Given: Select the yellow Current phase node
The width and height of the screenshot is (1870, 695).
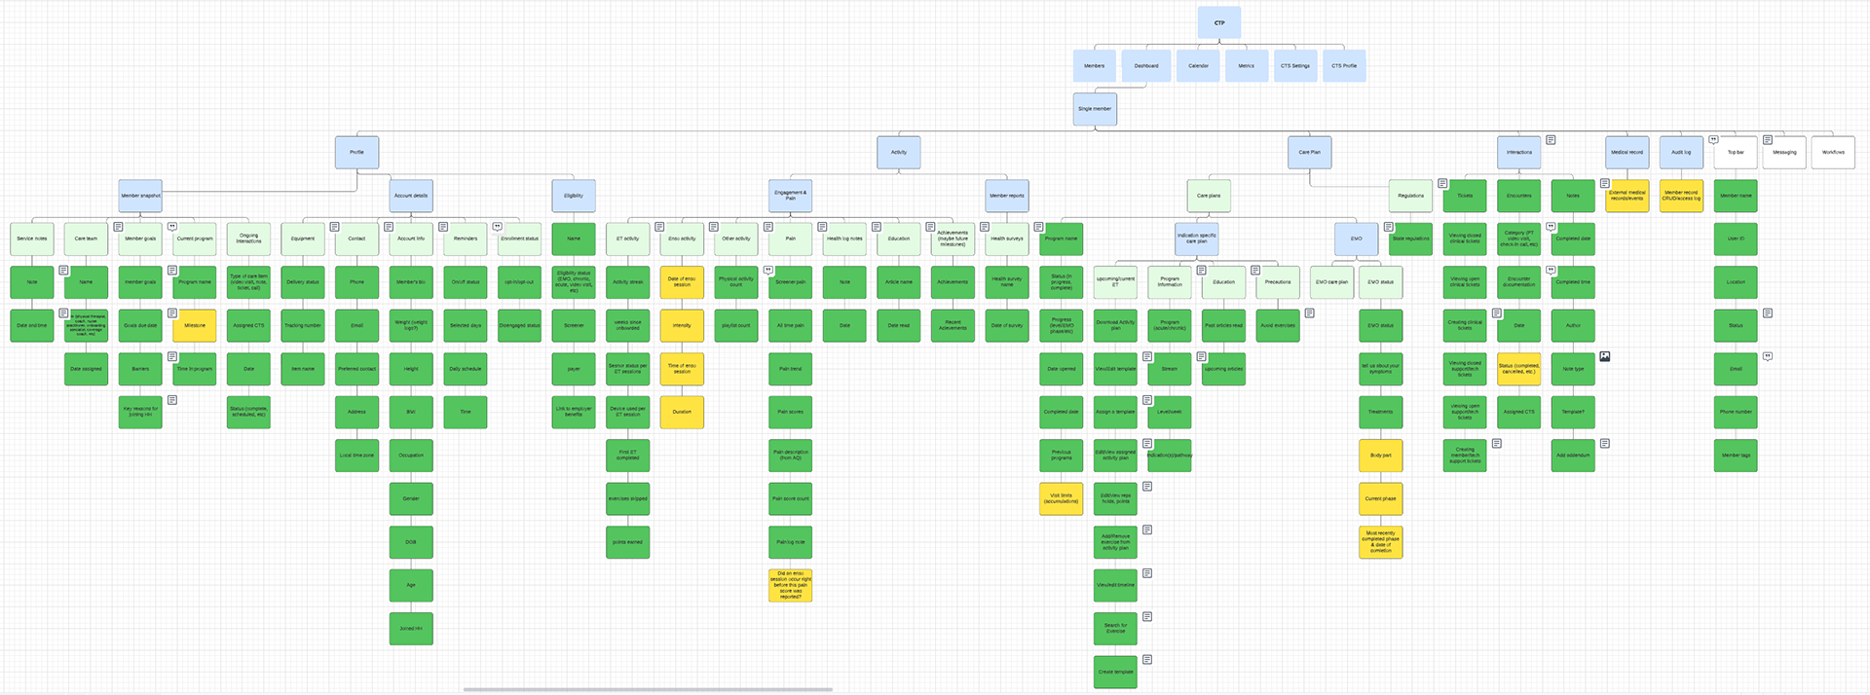Looking at the screenshot, I should [1381, 499].
